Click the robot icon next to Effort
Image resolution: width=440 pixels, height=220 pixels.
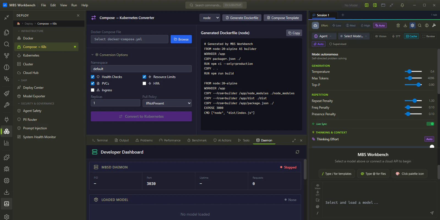click(315, 25)
